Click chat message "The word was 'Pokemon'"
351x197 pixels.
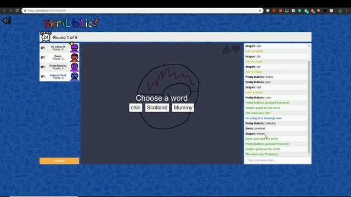[262, 154]
